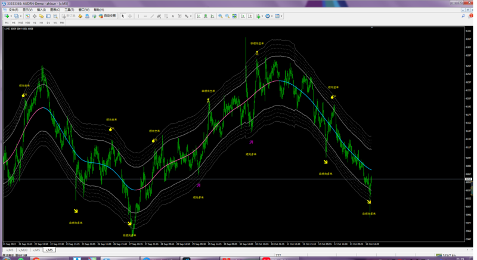Switch timeframe to W1
Image resolution: width=477 pixels, height=260 pixels.
(x=55, y=23)
